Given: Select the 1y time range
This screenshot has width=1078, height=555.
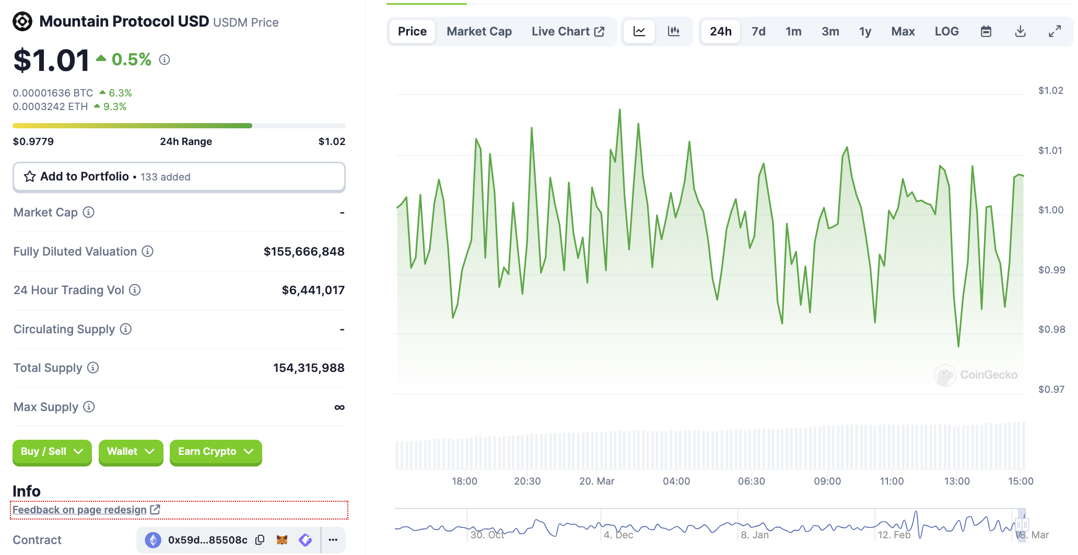Looking at the screenshot, I should (865, 31).
